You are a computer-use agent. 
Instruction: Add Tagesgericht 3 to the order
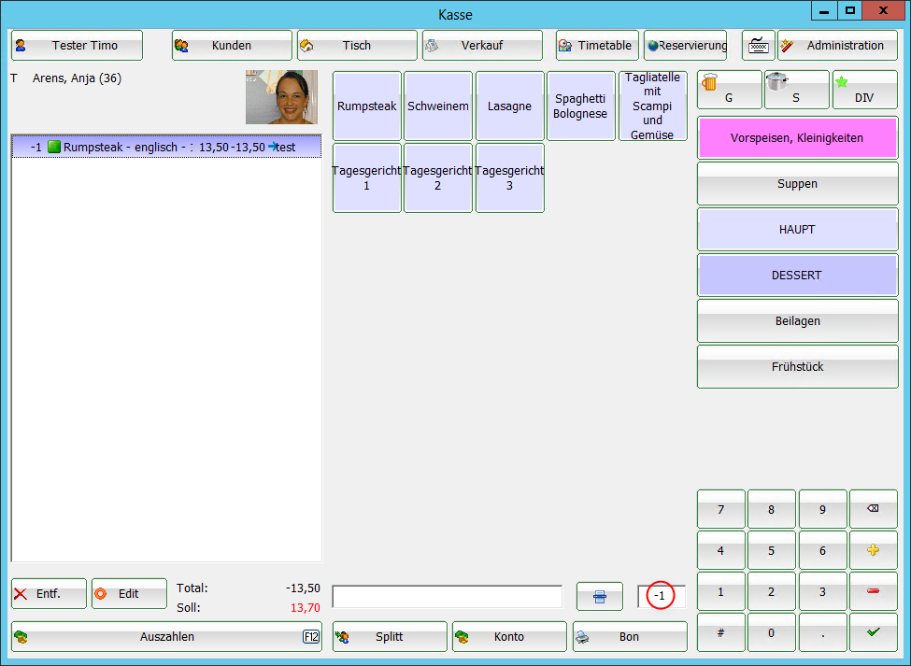[509, 178]
